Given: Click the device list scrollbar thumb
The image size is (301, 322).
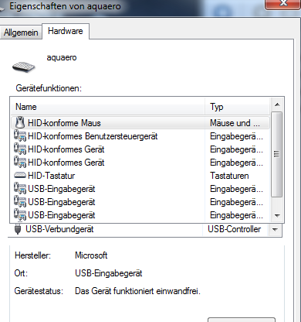Looking at the screenshot, I should pyautogui.click(x=277, y=154).
